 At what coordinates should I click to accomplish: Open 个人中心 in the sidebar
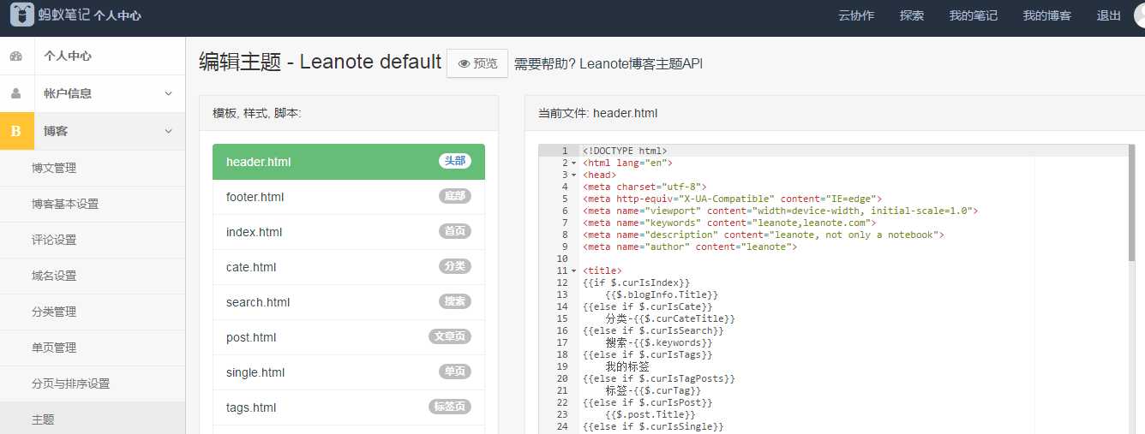pyautogui.click(x=93, y=56)
